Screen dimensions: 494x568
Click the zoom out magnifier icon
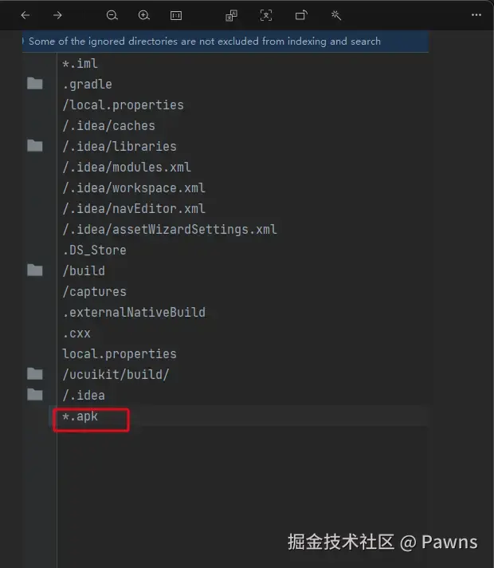[112, 15]
